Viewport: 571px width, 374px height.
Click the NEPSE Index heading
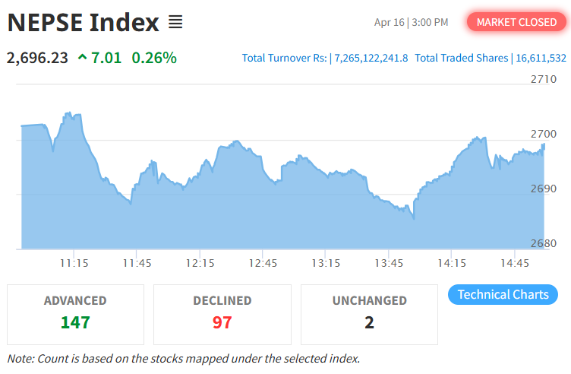pos(84,23)
